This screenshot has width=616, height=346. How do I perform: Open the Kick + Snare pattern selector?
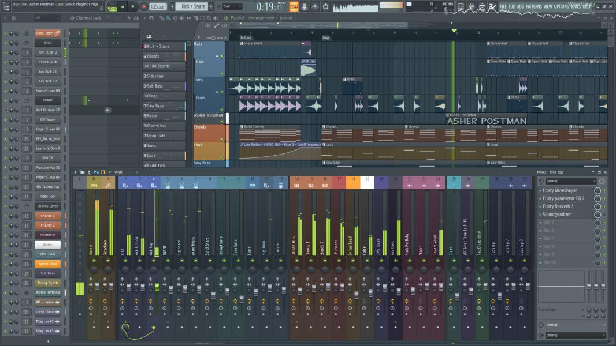tap(192, 7)
